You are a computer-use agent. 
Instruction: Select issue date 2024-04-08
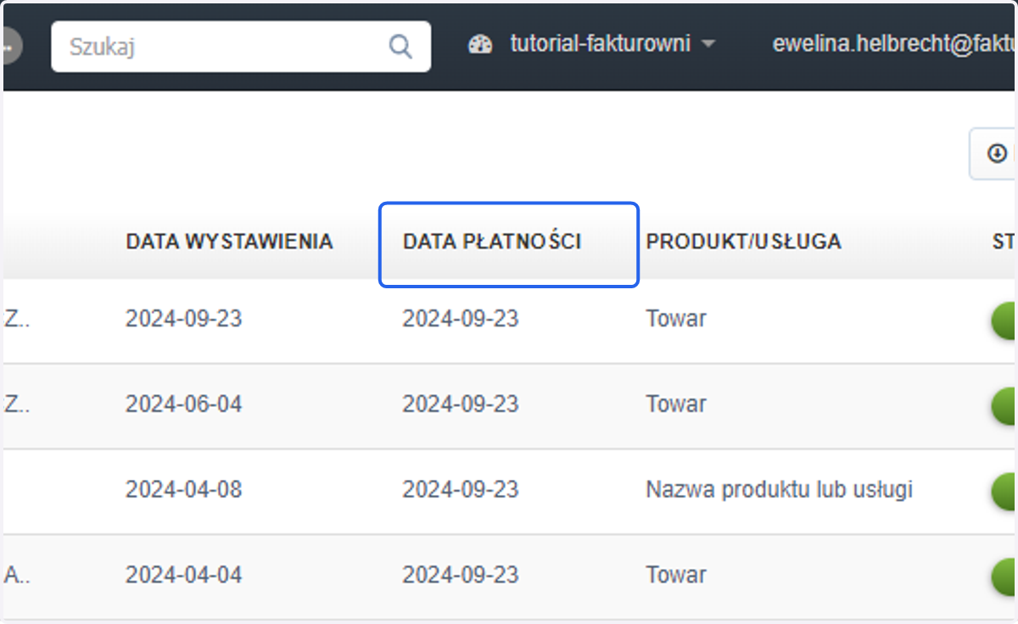pyautogui.click(x=184, y=489)
